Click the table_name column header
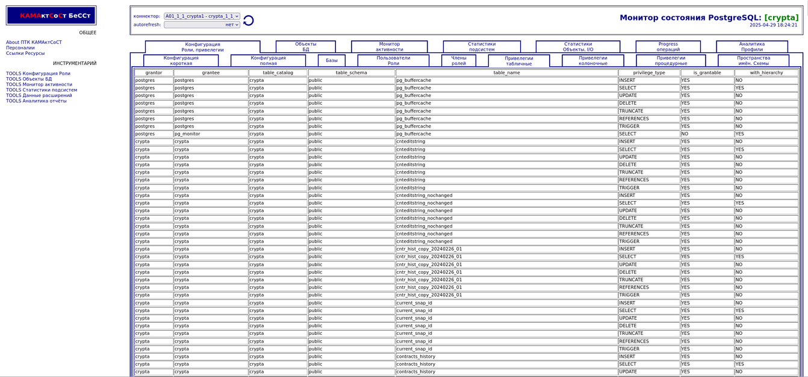Viewport: 808px width, 377px height. (506, 72)
